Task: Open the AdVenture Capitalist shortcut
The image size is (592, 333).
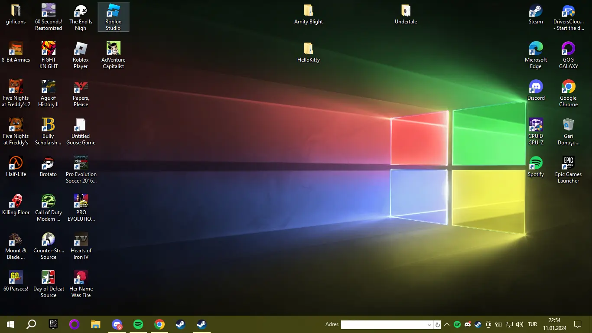Action: [113, 55]
